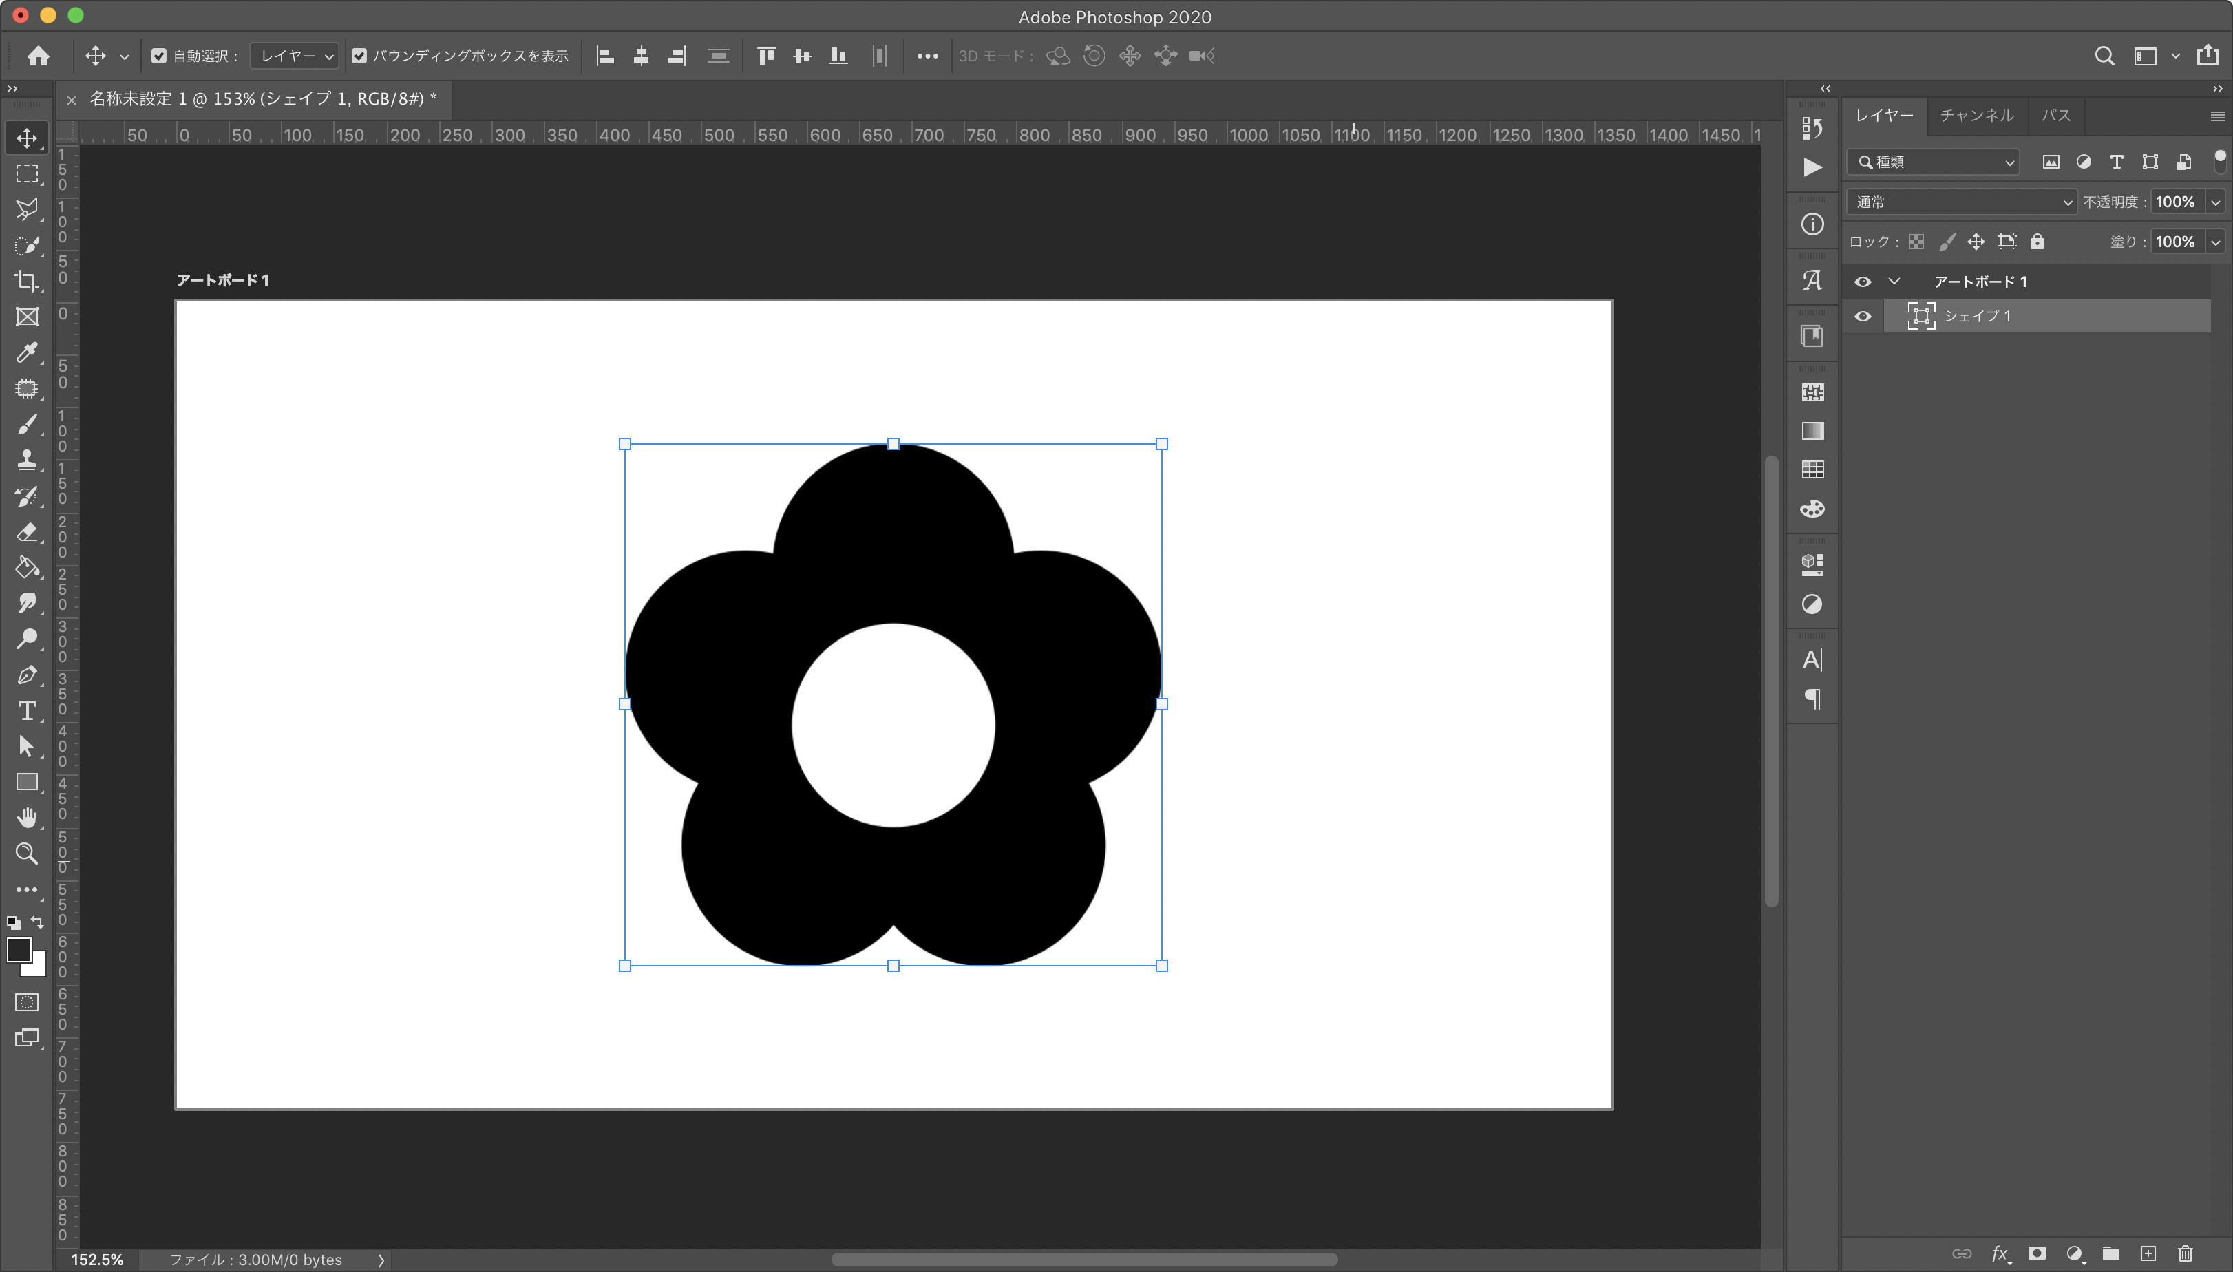
Task: Open the Move tool preset picker arrow
Action: point(124,56)
